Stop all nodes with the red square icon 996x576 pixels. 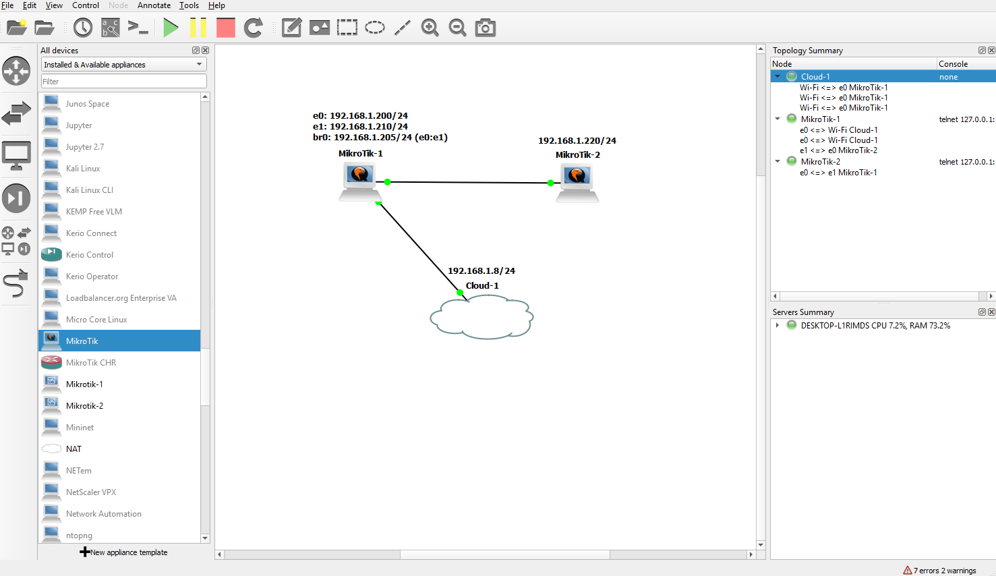225,28
